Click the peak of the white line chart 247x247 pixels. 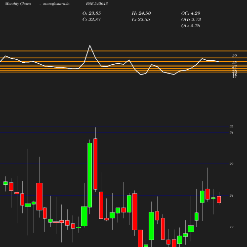(90, 45)
